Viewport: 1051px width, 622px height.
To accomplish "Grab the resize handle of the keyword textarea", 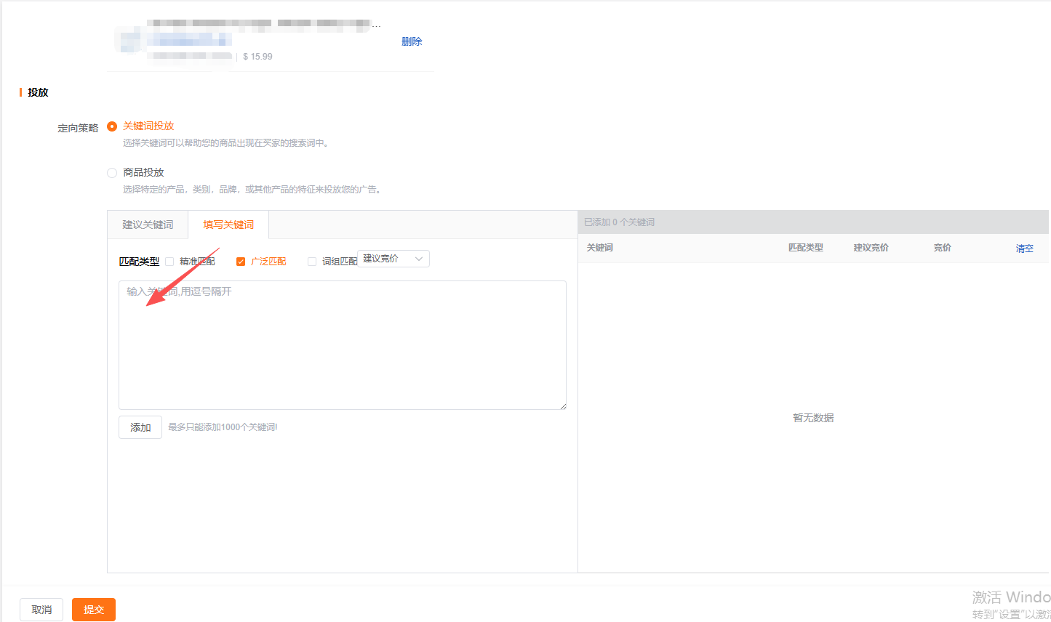I will (562, 406).
